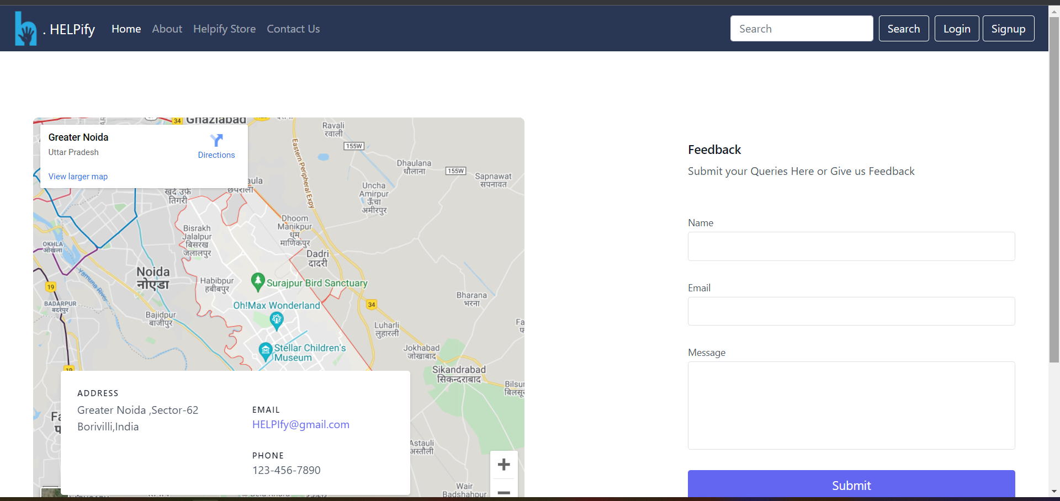1060x501 pixels.
Task: Click the View larger map link
Action: (x=78, y=177)
